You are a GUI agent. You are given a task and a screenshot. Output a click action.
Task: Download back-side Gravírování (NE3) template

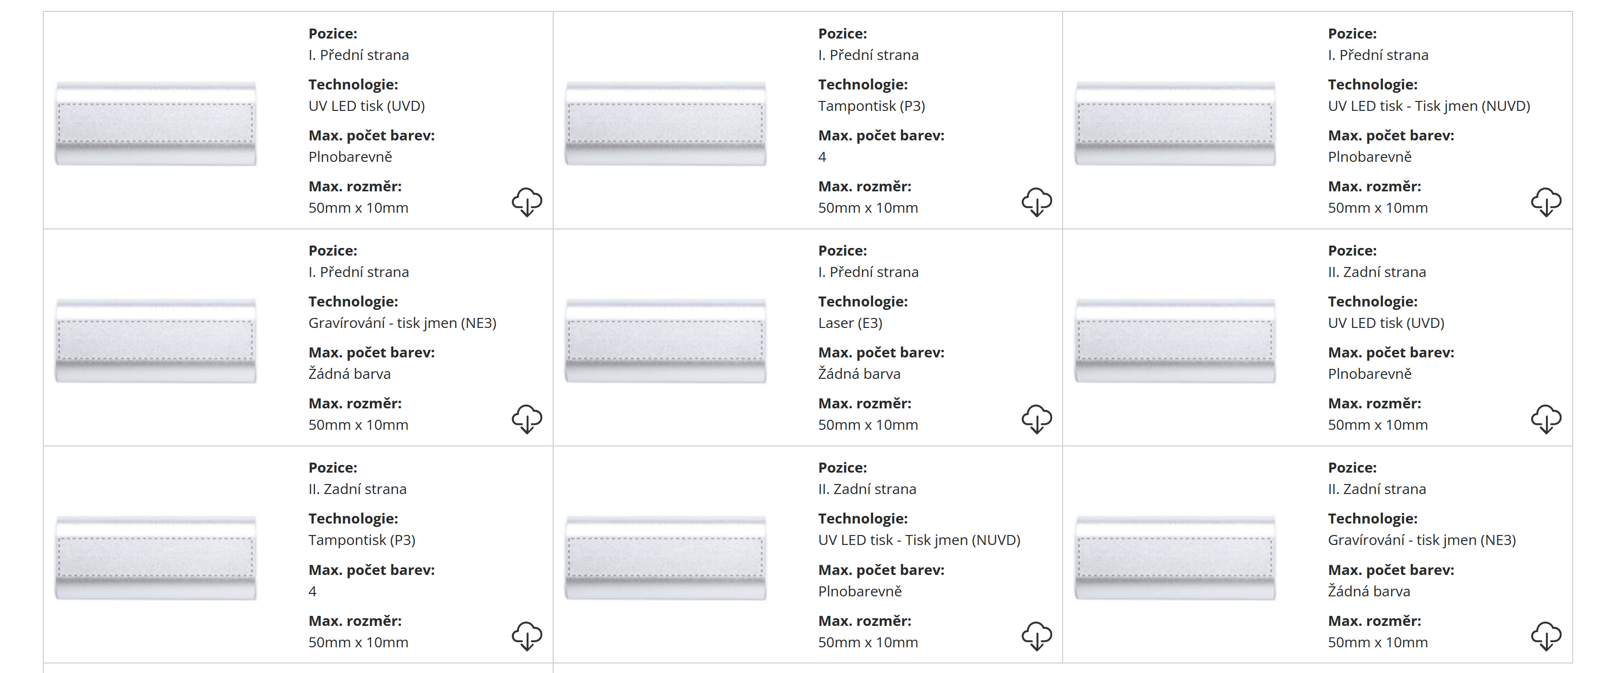pos(1546,636)
